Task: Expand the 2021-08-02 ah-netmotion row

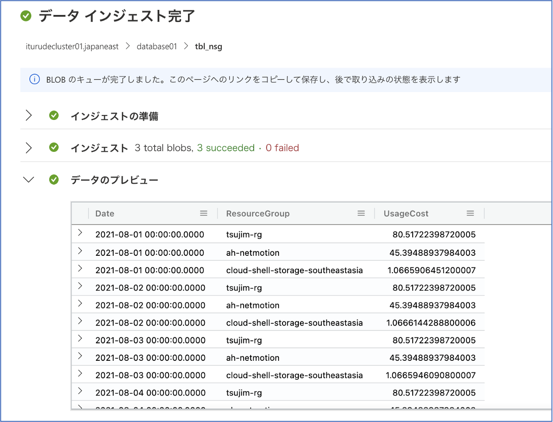Action: [x=81, y=304]
